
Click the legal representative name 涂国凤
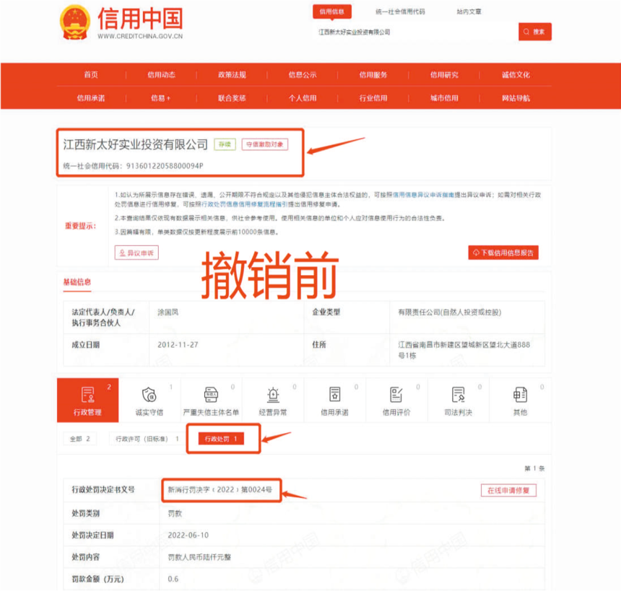point(168,312)
